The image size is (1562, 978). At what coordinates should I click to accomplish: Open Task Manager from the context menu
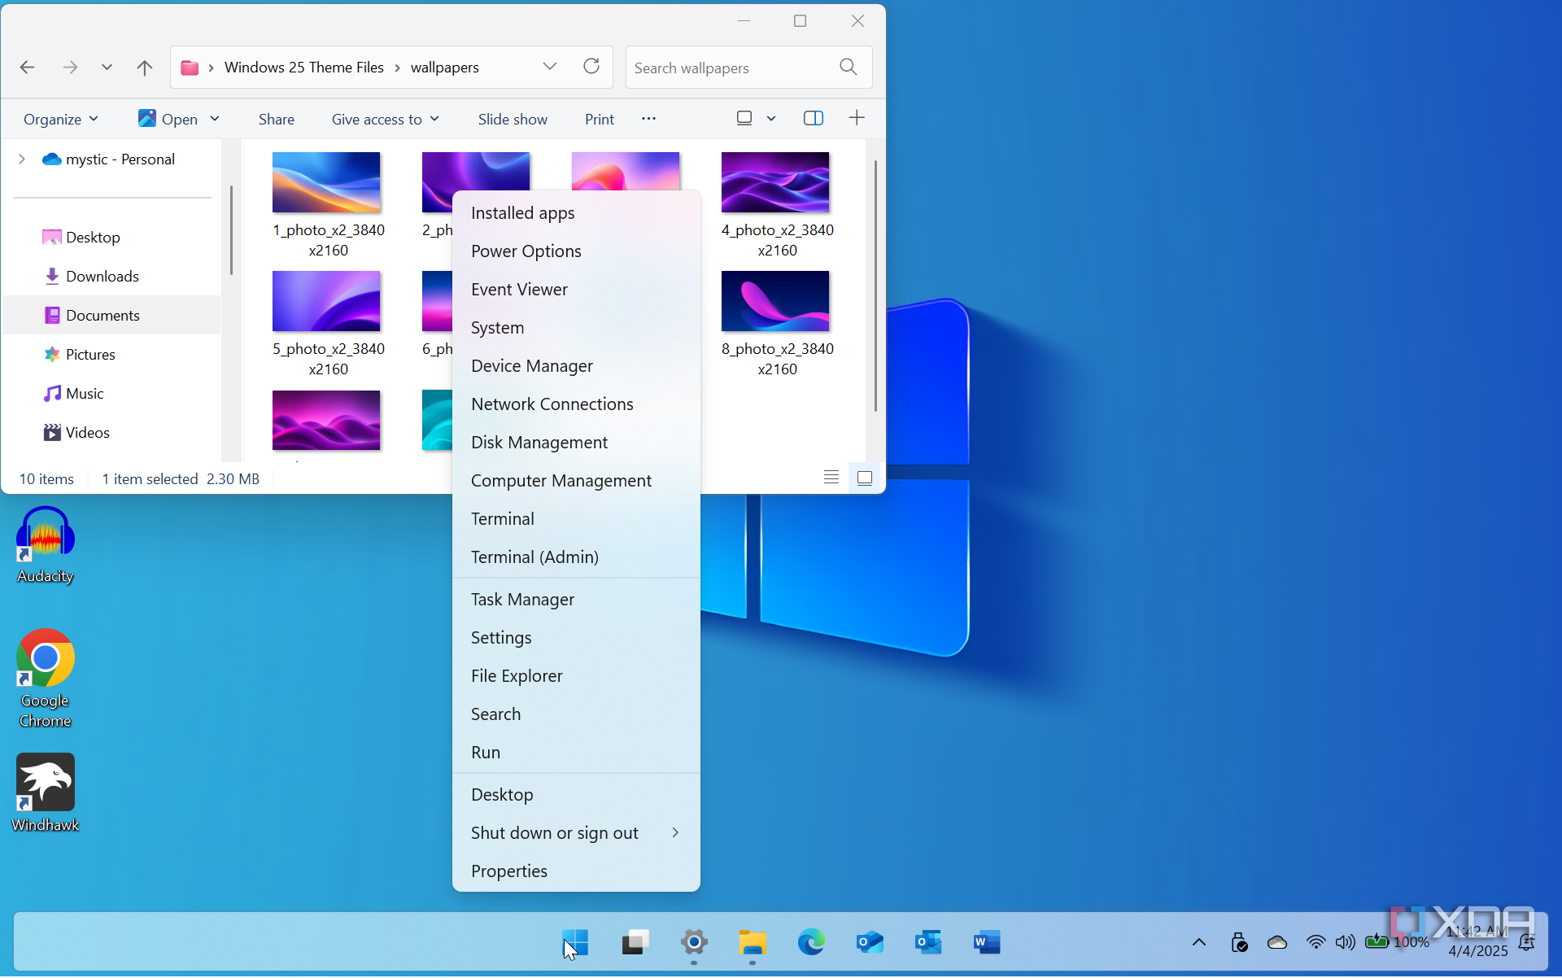522,599
